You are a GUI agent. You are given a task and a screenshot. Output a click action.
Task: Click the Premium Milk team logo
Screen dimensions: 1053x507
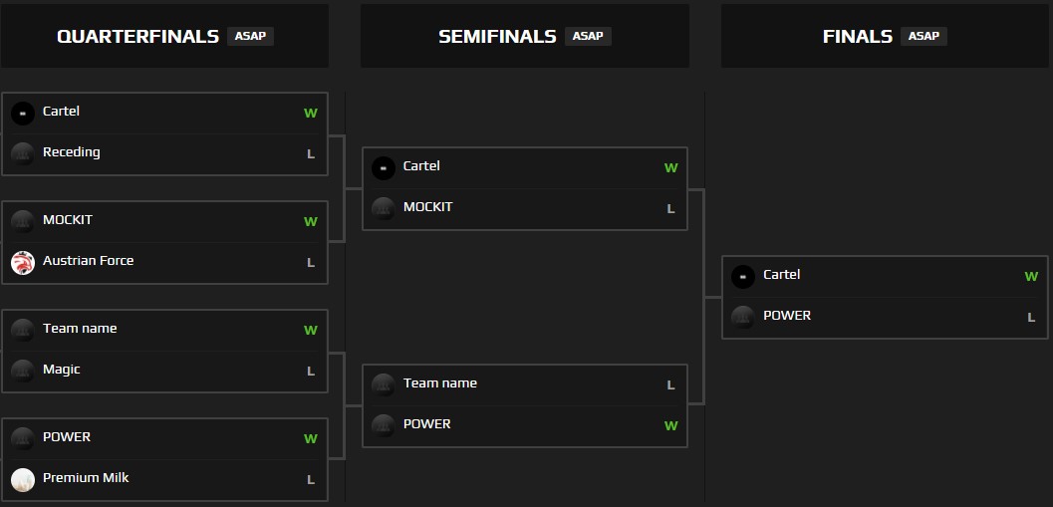click(23, 479)
